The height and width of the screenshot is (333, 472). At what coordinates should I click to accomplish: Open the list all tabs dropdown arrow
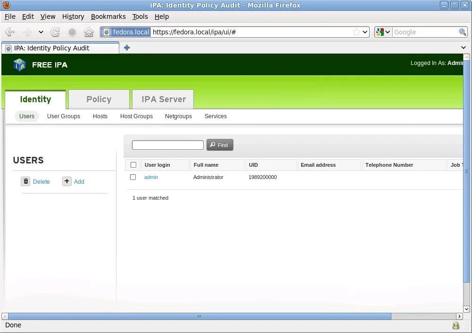tap(464, 48)
